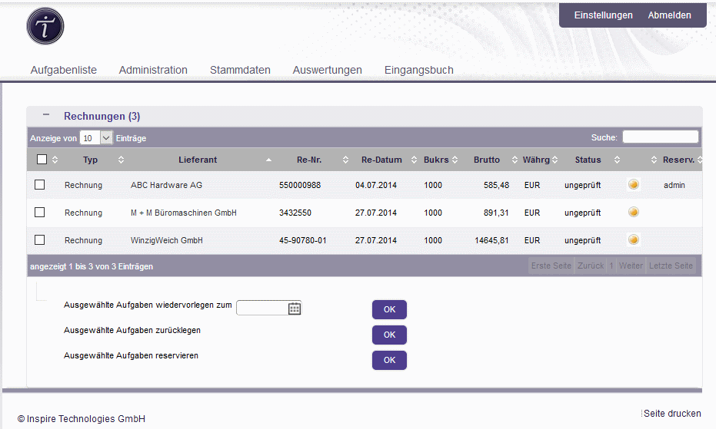
Task: Sort by Re-Nr. column arrows
Action: 345,160
